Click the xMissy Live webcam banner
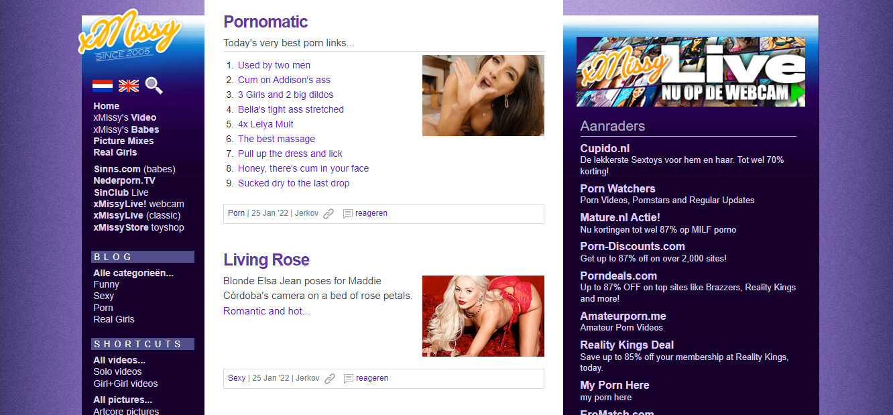 tap(691, 72)
